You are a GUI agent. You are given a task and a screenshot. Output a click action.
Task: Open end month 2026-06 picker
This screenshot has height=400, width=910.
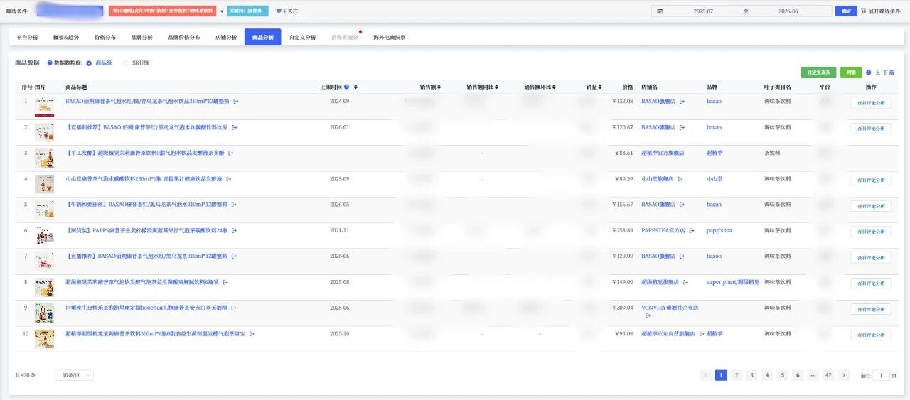788,11
